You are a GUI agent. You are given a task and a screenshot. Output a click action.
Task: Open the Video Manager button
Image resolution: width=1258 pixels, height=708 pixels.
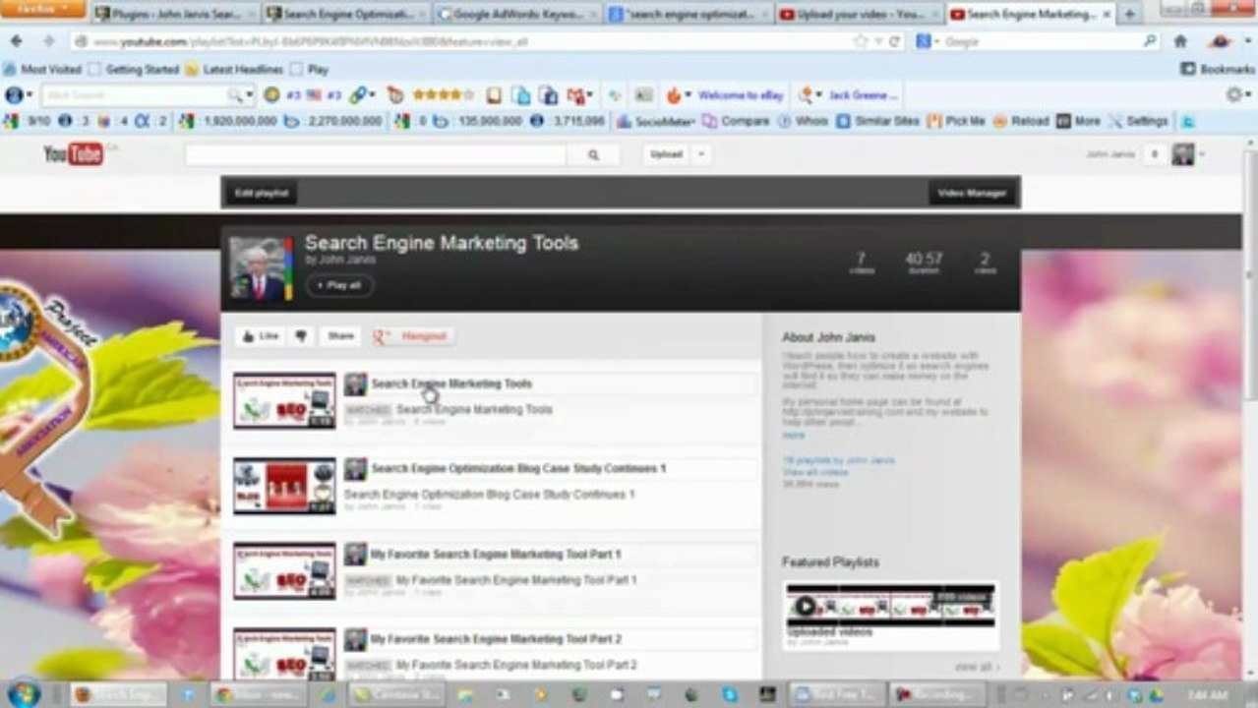coord(972,193)
